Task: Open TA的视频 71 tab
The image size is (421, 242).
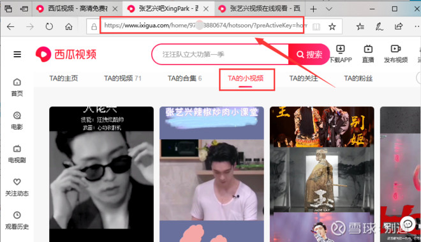Action: click(122, 79)
